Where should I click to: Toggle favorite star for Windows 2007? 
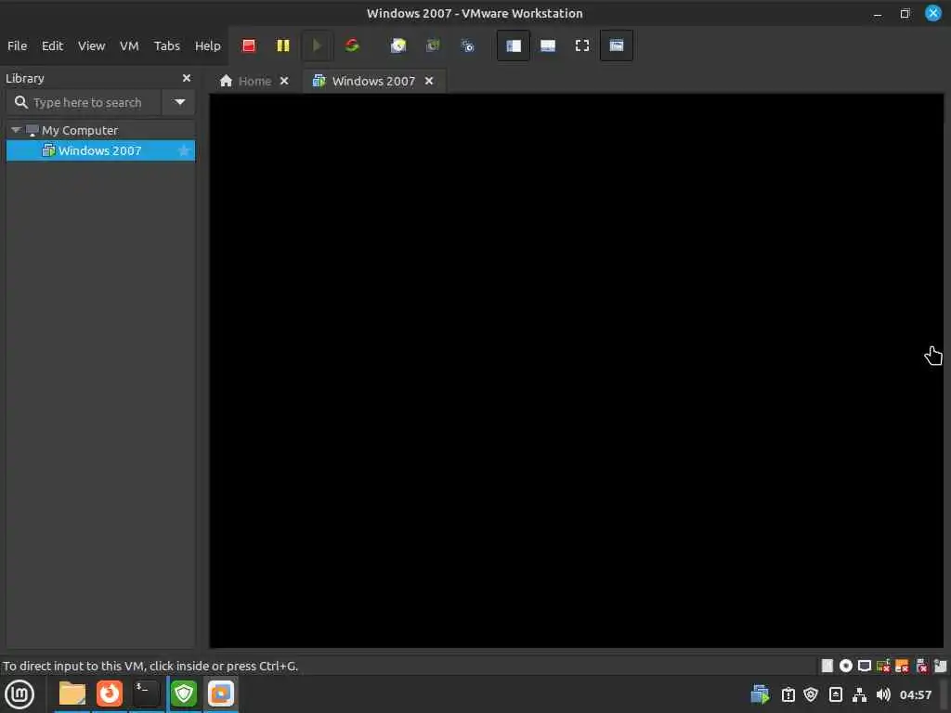tap(184, 150)
